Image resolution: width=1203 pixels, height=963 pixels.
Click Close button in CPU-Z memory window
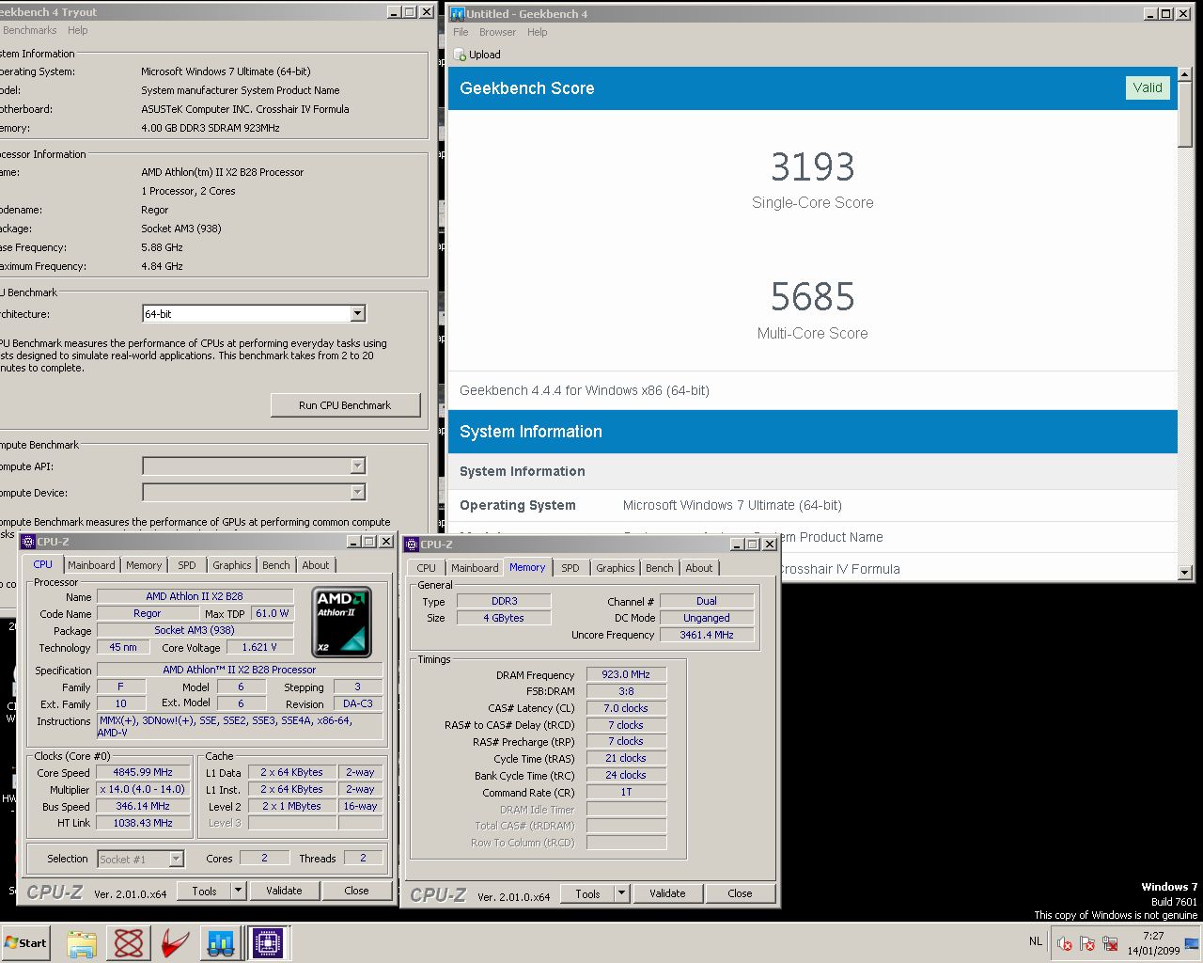click(740, 893)
